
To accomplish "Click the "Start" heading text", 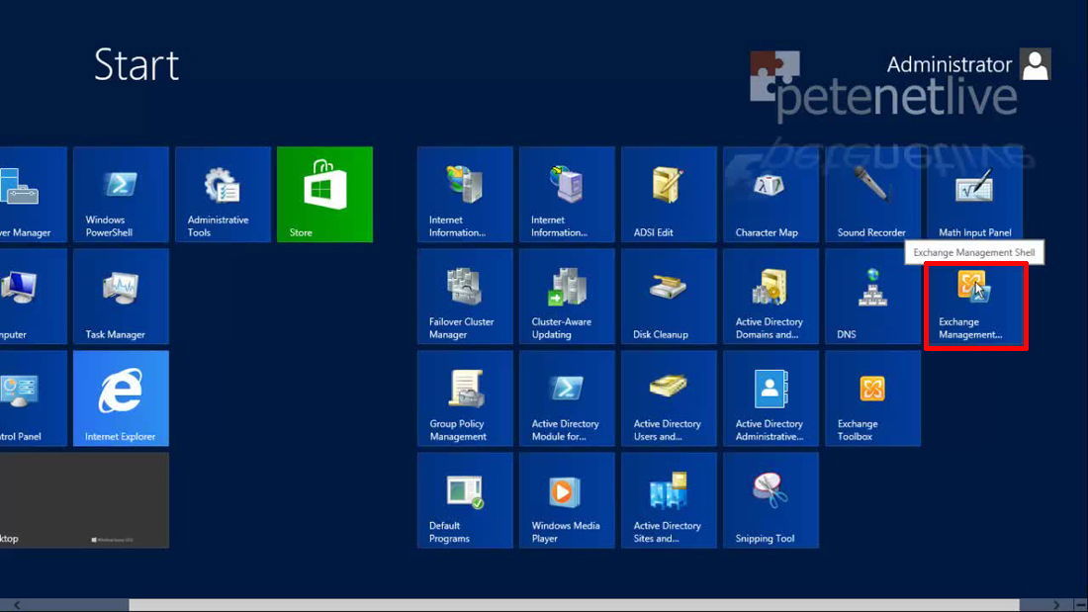I will (136, 64).
